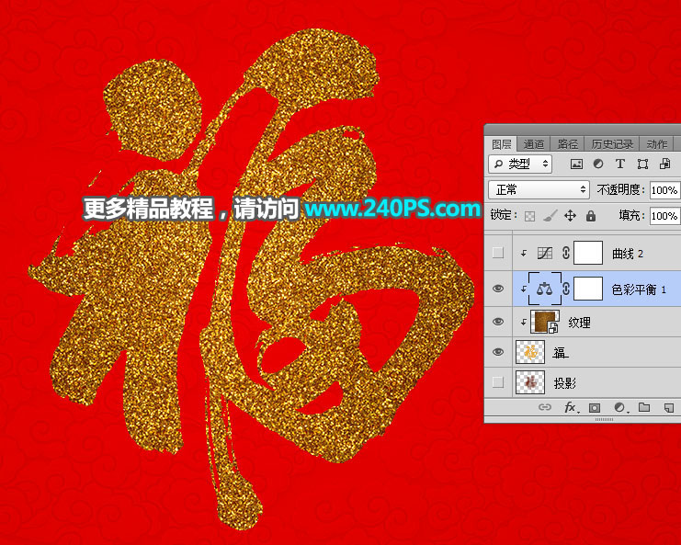Viewport: 681px width, 545px height.
Task: Open the 类型 layer filter dropdown
Action: pyautogui.click(x=520, y=165)
